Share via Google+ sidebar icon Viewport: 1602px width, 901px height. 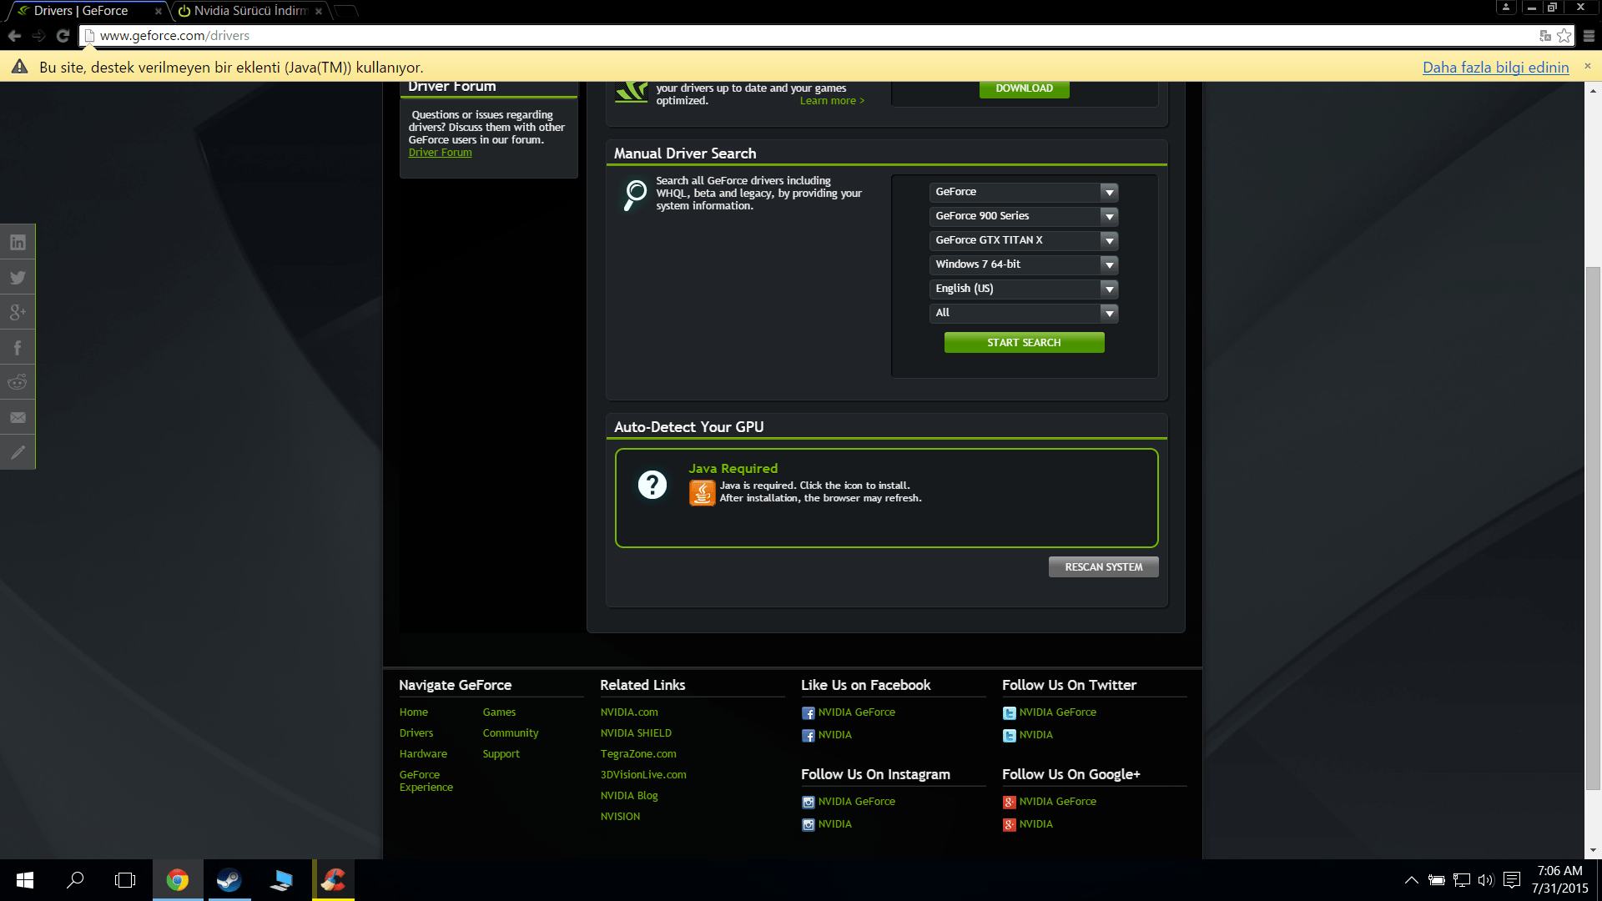point(18,313)
